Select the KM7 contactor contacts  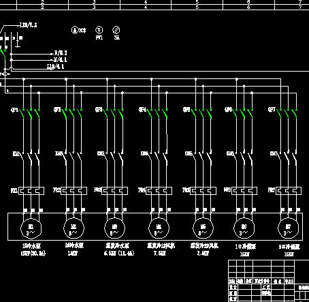(287, 158)
